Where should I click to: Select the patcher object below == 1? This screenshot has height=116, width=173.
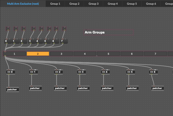click(35, 88)
